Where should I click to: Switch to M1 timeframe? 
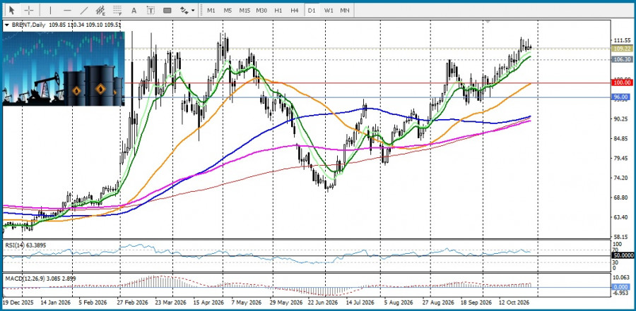211,10
